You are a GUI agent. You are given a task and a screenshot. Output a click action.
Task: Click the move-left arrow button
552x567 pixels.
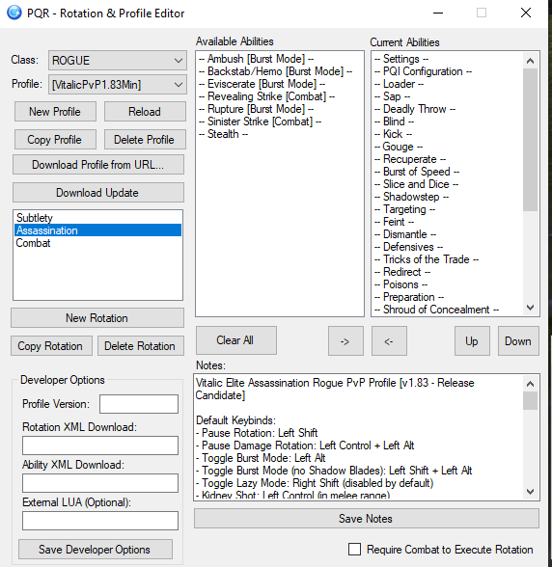[x=389, y=341]
